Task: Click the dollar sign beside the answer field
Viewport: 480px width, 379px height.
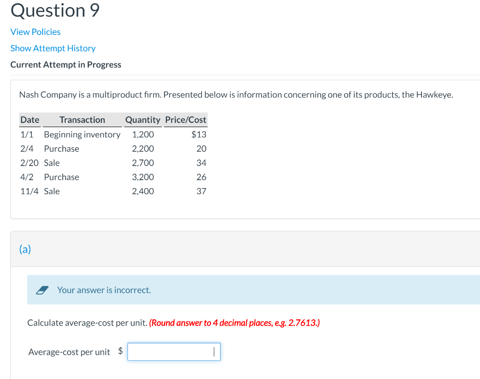Action: click(120, 351)
